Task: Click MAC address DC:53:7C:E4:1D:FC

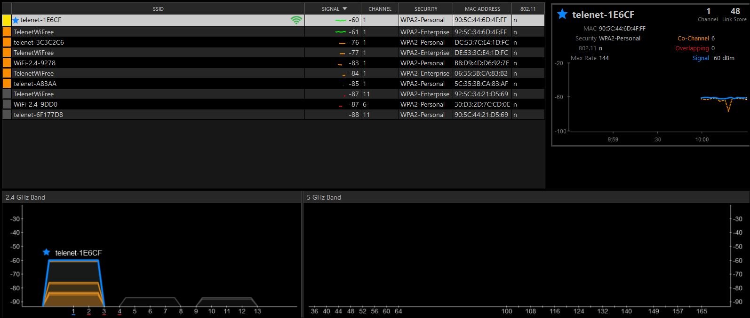Action: 481,42
